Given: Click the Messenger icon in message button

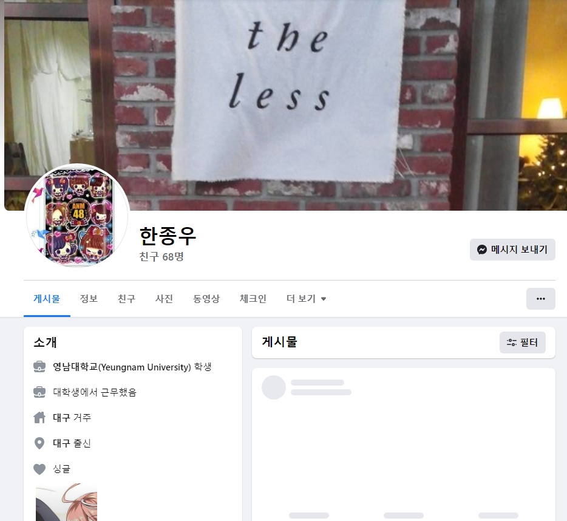Looking at the screenshot, I should click(x=481, y=250).
